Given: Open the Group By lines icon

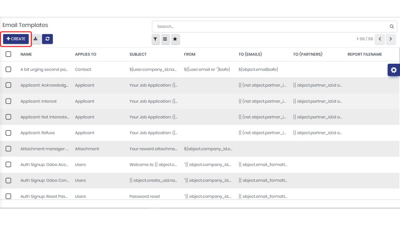Looking at the screenshot, I should pos(165,39).
